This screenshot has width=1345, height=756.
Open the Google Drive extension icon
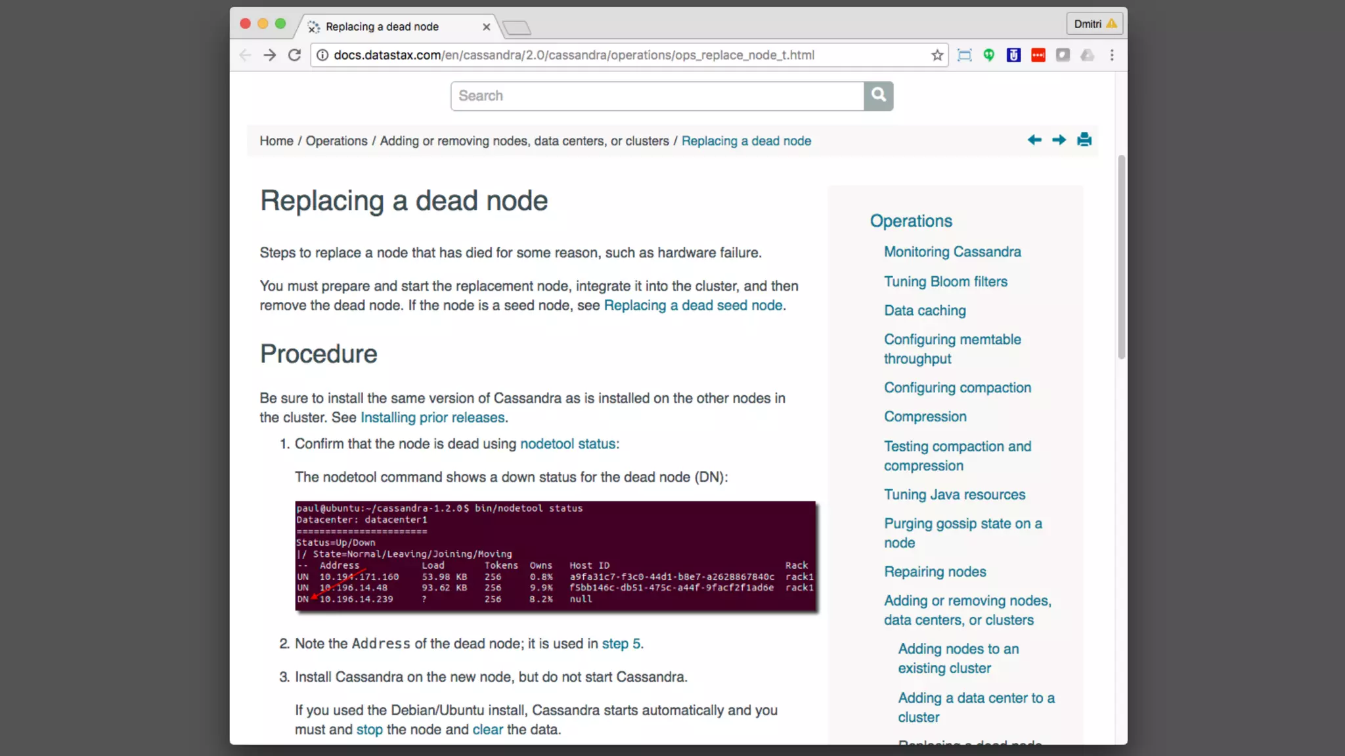click(x=1088, y=55)
